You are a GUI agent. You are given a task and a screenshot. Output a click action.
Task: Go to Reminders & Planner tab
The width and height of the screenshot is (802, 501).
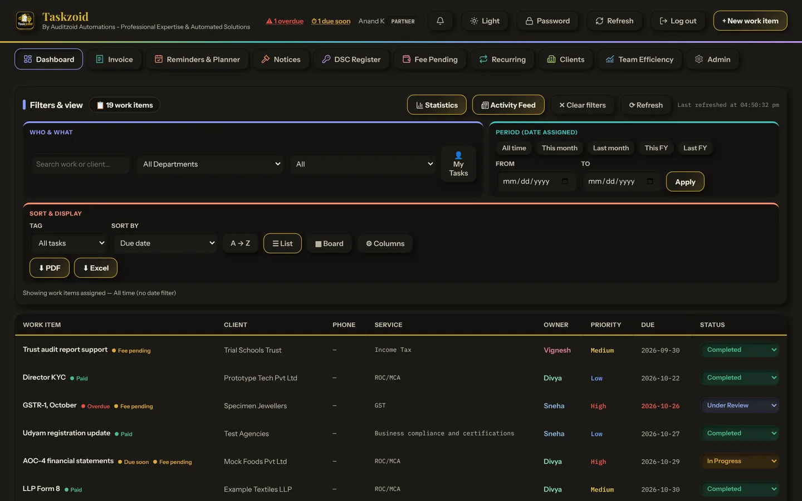[197, 59]
